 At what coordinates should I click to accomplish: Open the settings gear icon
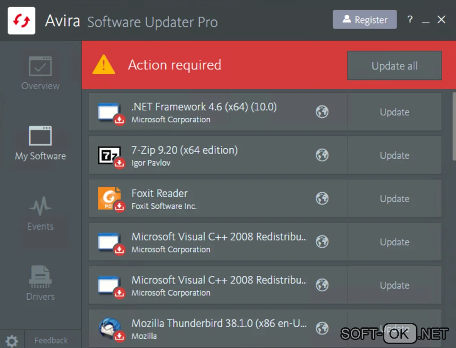(12, 341)
